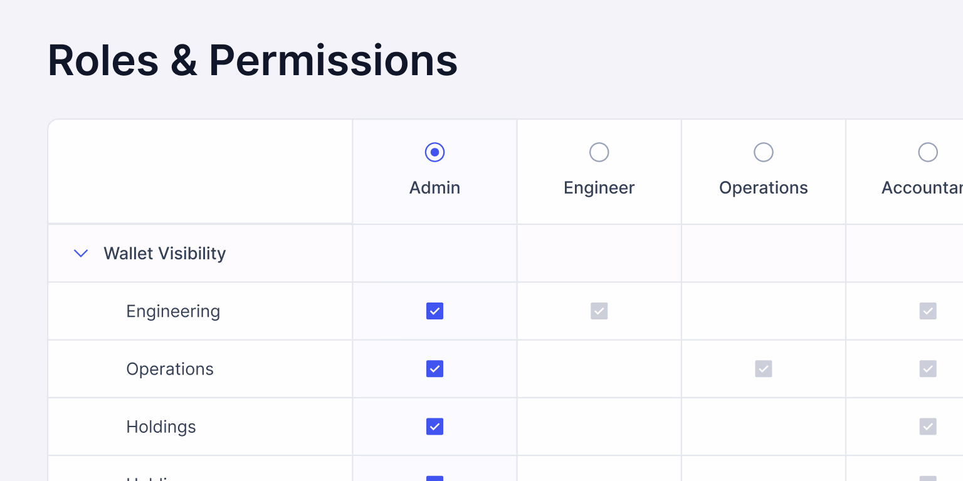Select the Engineer role radio button
963x481 pixels.
click(x=599, y=152)
